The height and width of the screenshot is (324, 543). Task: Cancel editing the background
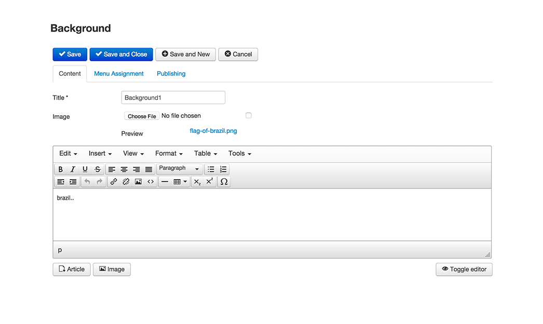click(238, 55)
